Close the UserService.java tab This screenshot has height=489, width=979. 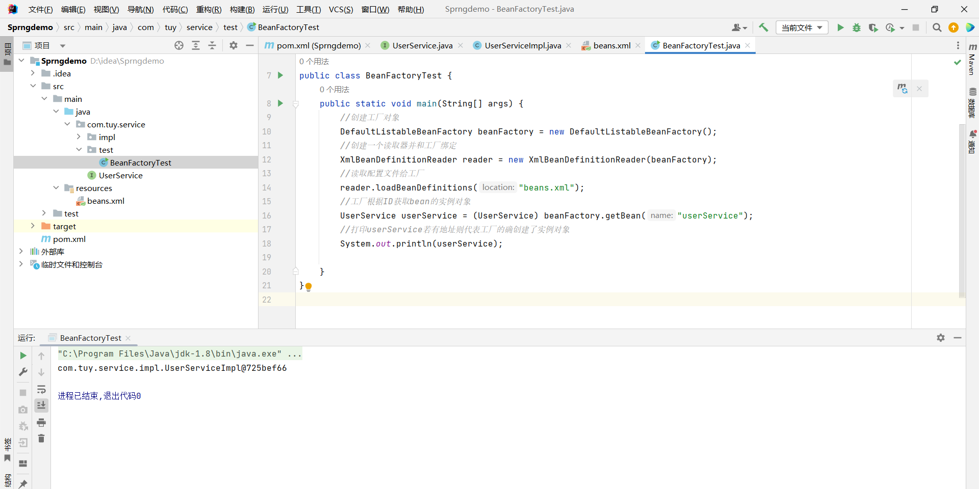coord(460,45)
